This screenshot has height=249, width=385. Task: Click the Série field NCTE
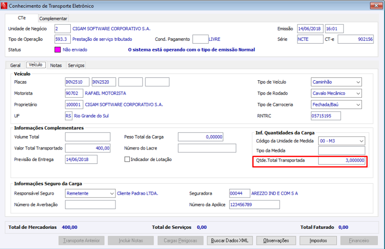pos(310,39)
